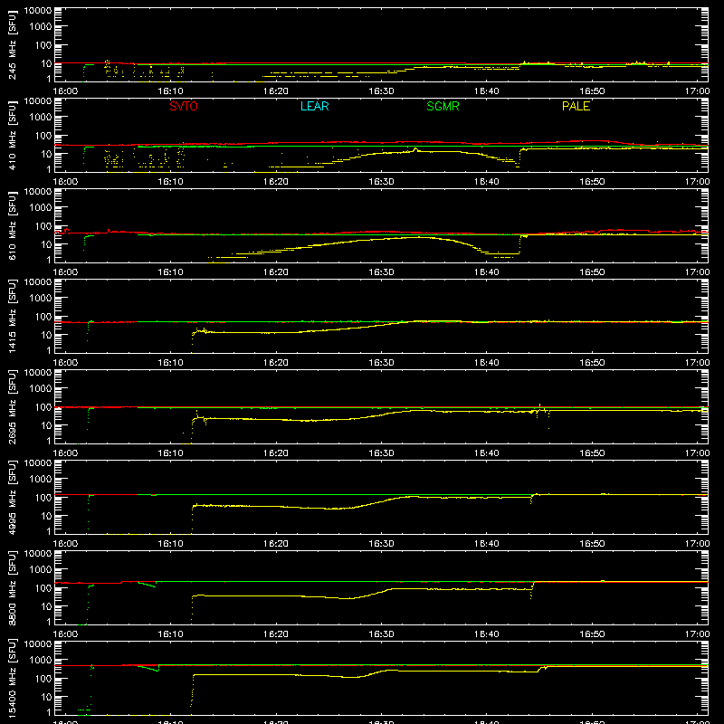Click the 16:20 time label under 2695 MHz panel
This screenshot has width=724, height=724.
point(276,453)
